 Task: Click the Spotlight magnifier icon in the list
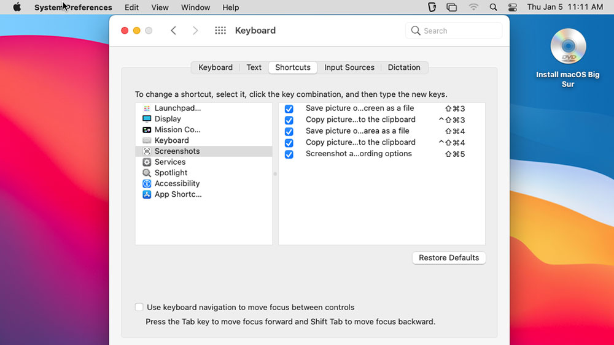point(147,173)
